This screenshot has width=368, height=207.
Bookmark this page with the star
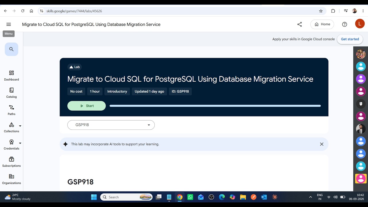(x=321, y=11)
